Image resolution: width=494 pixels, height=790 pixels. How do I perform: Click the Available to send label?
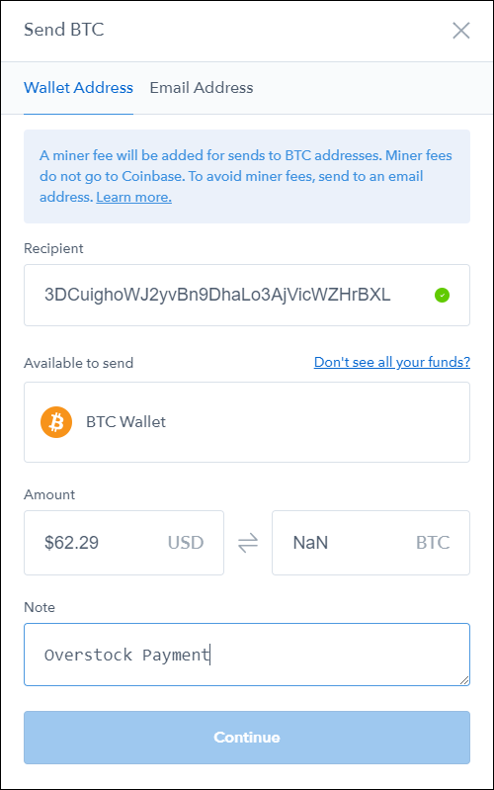point(79,363)
